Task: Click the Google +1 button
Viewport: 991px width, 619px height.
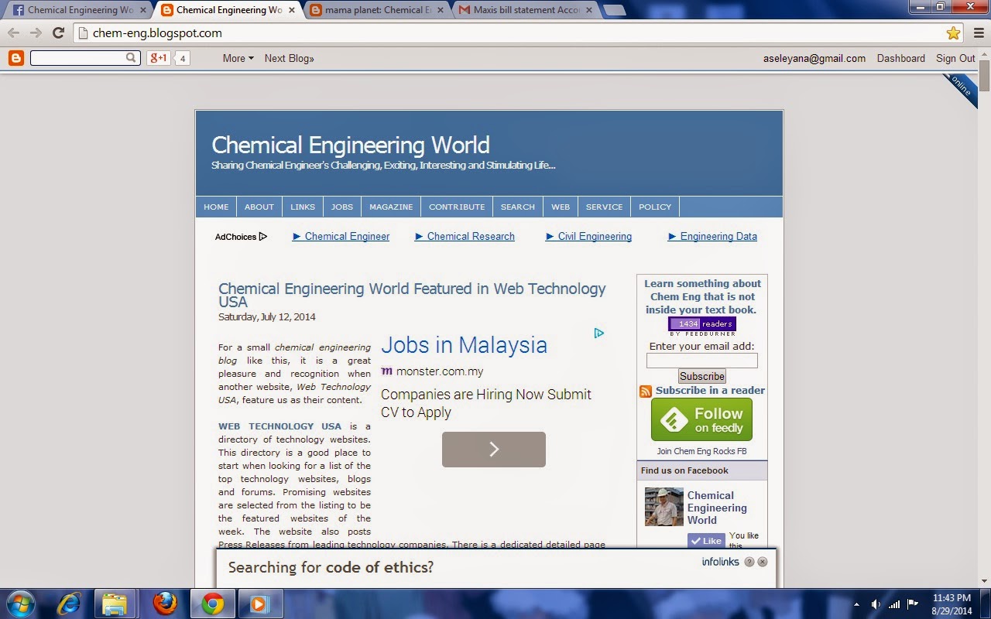Action: [x=159, y=58]
